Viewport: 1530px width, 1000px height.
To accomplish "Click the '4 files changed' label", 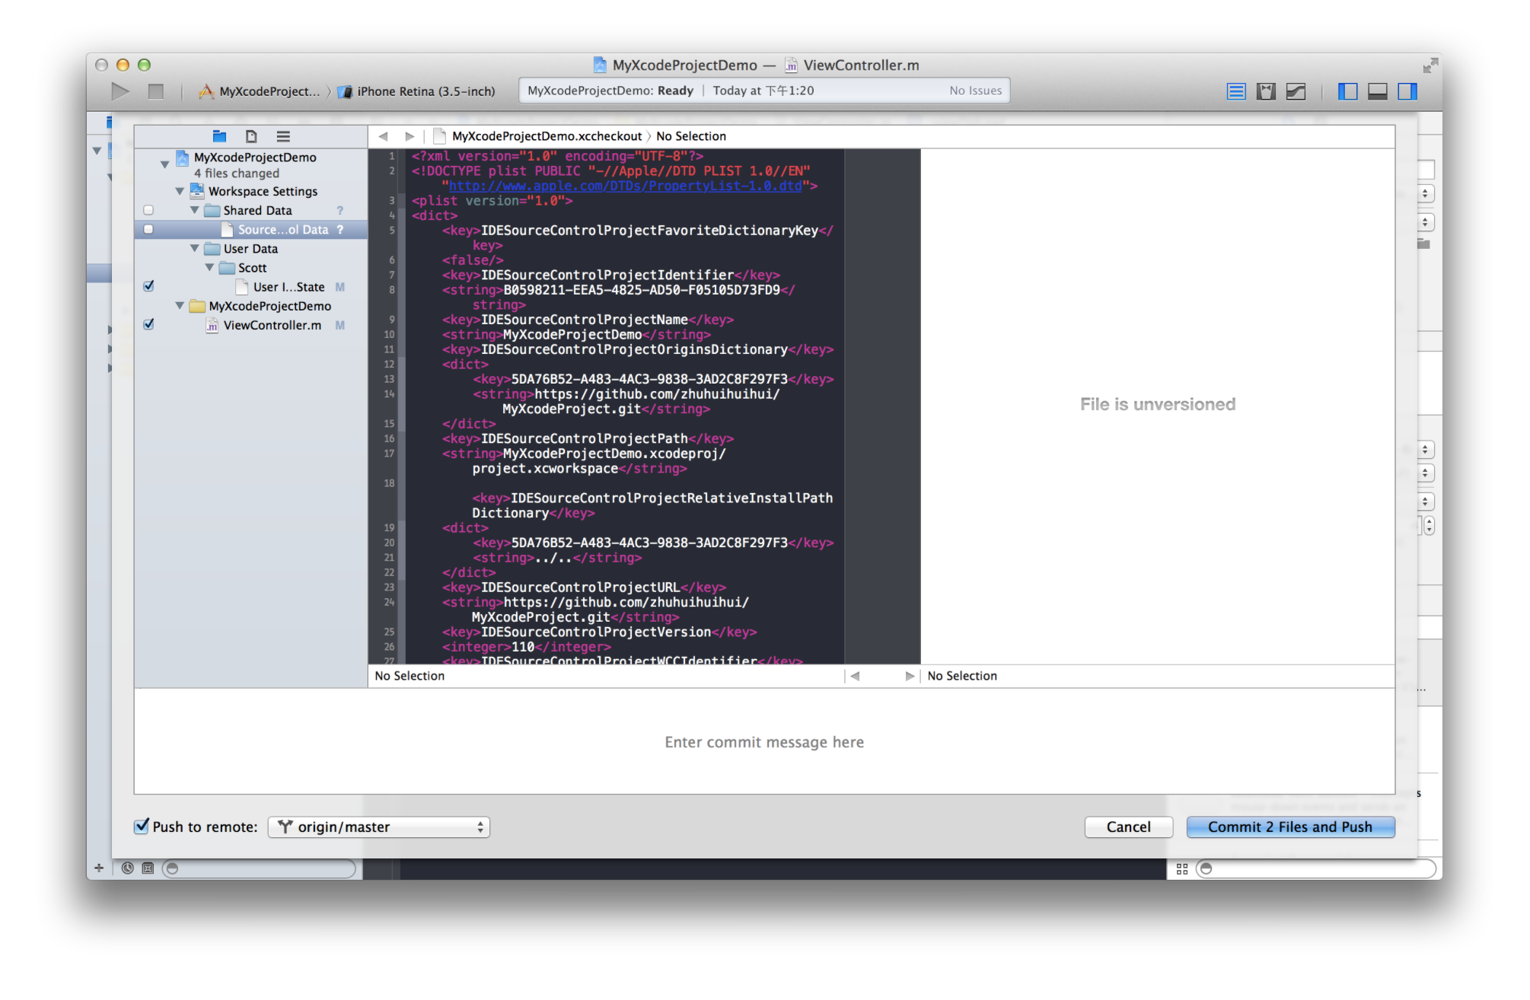I will pyautogui.click(x=237, y=174).
